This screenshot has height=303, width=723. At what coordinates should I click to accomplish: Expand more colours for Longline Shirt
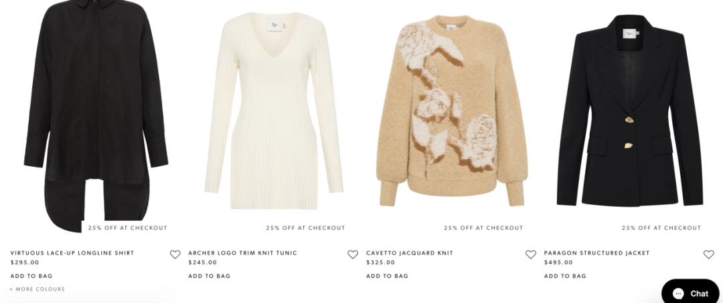pos(37,289)
